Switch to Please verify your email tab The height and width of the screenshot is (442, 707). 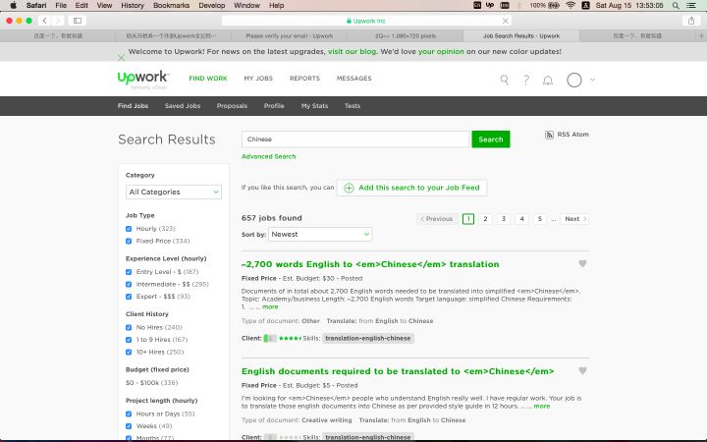pyautogui.click(x=289, y=35)
